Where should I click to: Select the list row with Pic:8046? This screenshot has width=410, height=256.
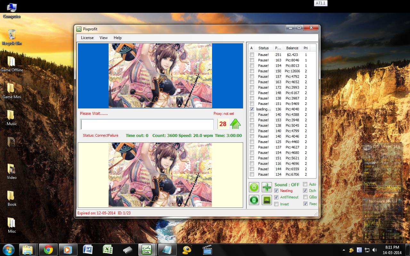tap(282, 60)
